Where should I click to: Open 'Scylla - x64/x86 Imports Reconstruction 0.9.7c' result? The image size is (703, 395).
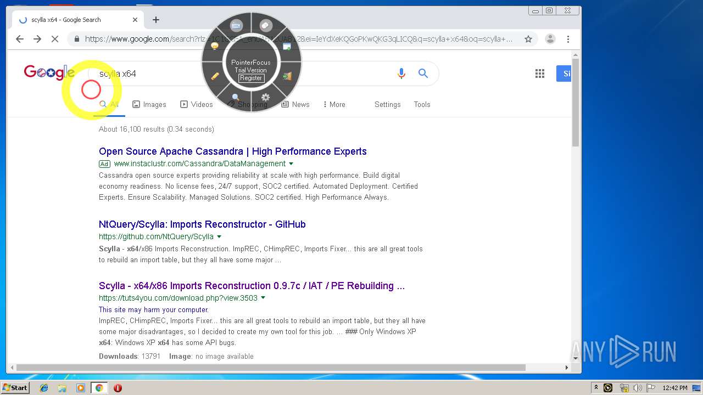pos(252,286)
